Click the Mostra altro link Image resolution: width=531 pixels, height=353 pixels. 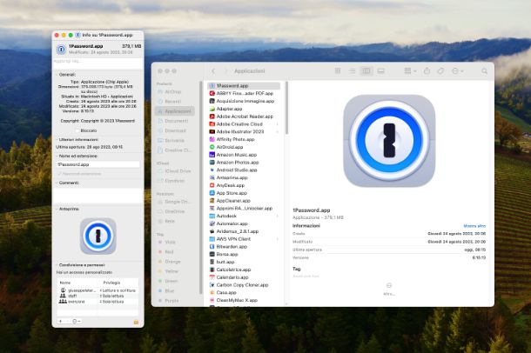click(474, 225)
